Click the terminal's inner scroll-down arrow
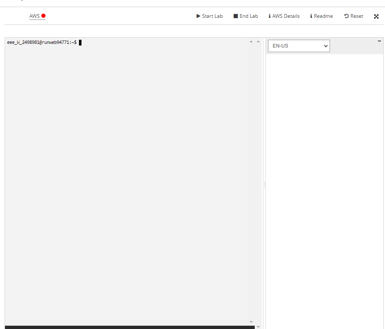Image resolution: width=385 pixels, height=329 pixels. click(x=251, y=322)
